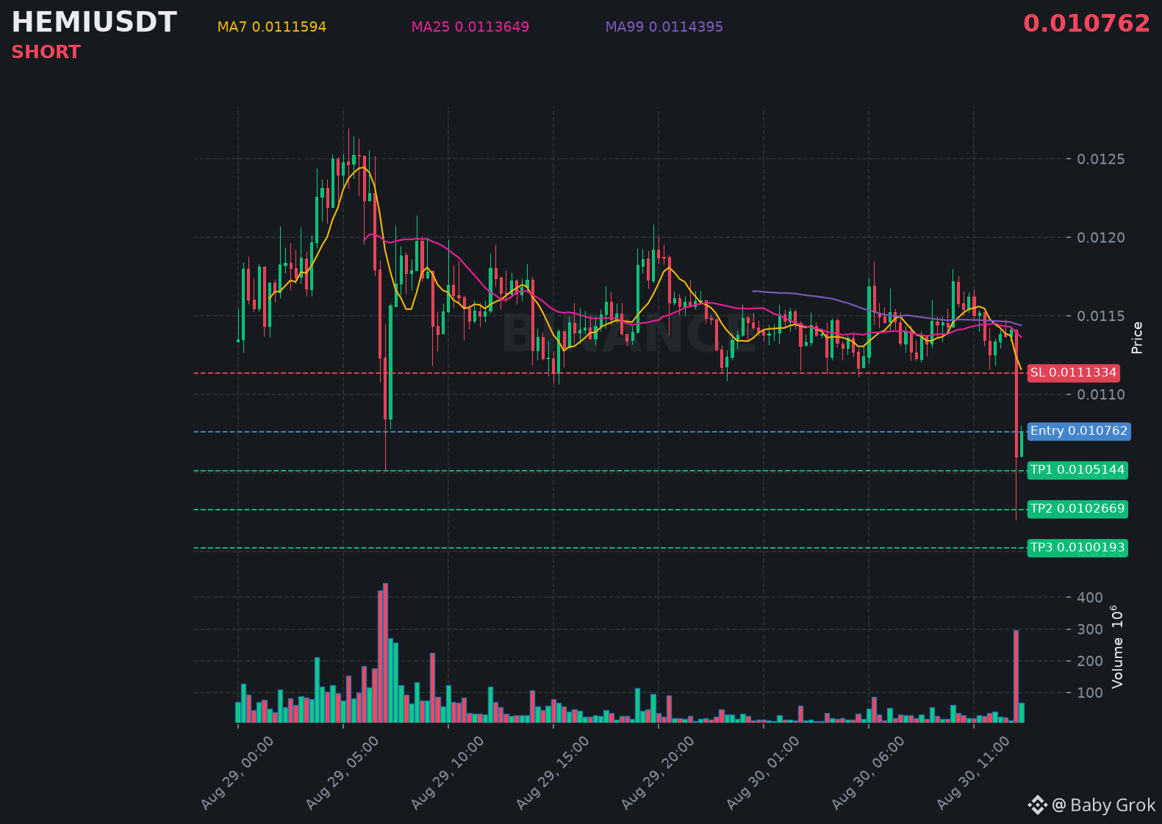The height and width of the screenshot is (824, 1162).
Task: Click the large red volume bar at far right
Action: [1016, 676]
